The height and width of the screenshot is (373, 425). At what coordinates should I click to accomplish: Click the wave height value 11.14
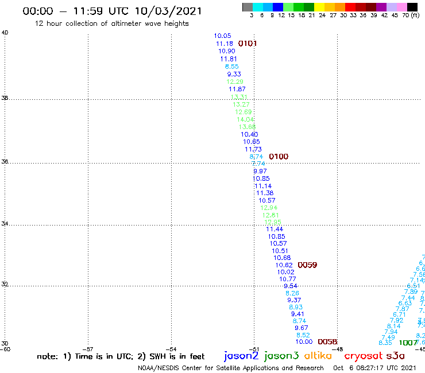tap(263, 186)
